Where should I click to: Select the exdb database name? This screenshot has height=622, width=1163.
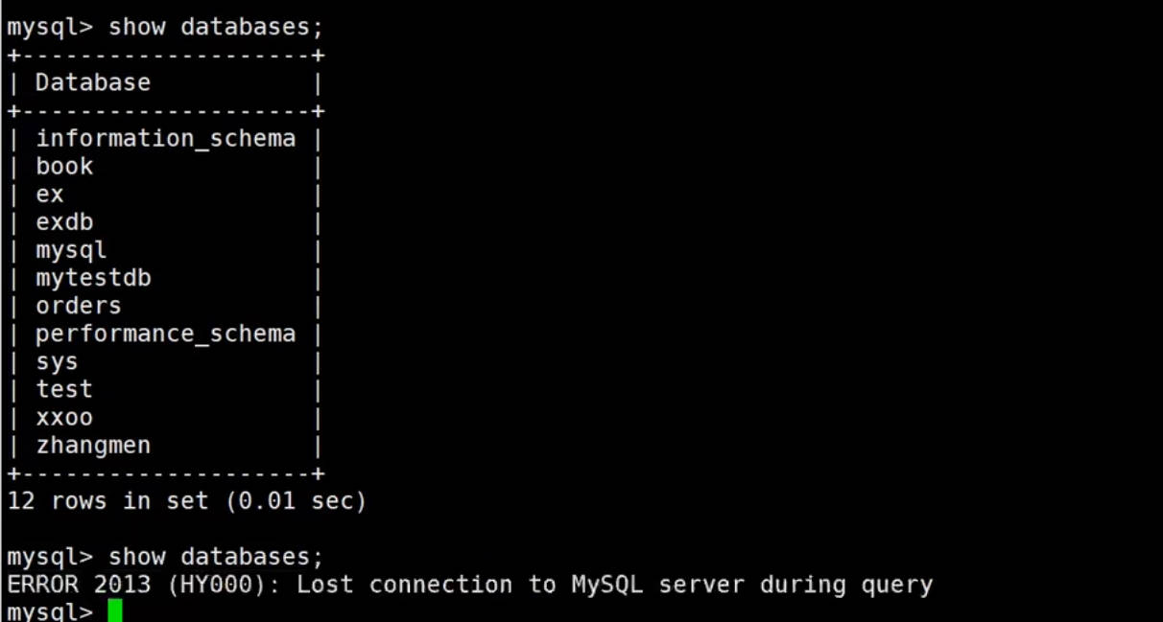pos(64,222)
